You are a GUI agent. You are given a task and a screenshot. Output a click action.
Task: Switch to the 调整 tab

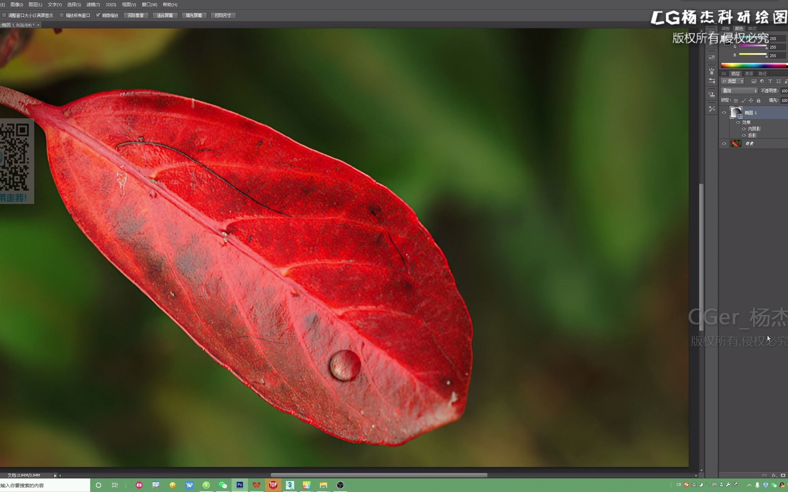pyautogui.click(x=725, y=29)
